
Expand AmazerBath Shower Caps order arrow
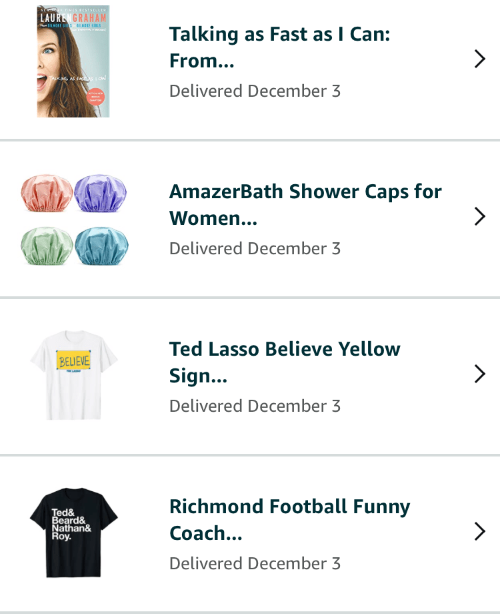(479, 217)
